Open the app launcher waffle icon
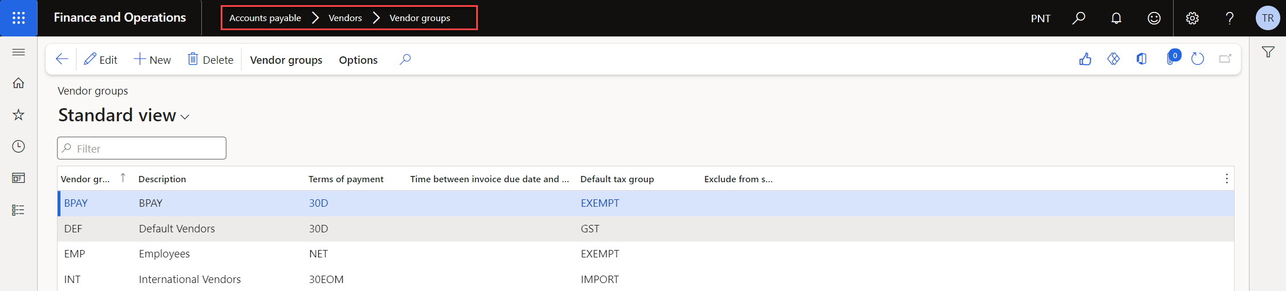Screen dimensions: 1286x291 pyautogui.click(x=19, y=18)
